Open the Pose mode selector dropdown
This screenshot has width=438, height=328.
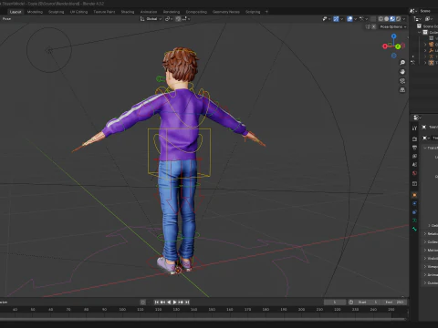(x=6, y=19)
